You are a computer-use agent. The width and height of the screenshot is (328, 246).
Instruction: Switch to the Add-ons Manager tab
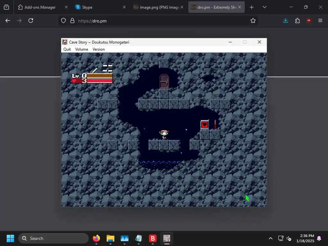[x=43, y=7]
